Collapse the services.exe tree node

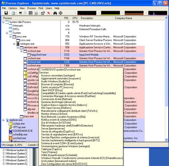18,48
